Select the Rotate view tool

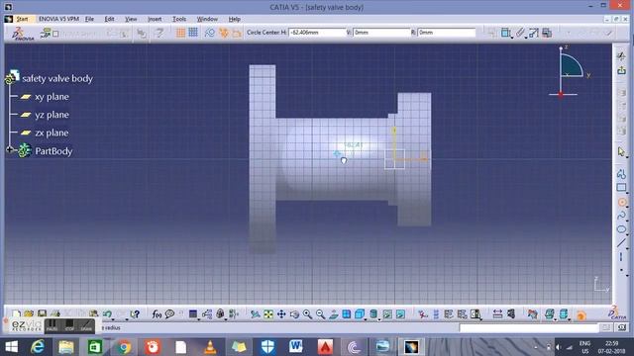click(294, 314)
